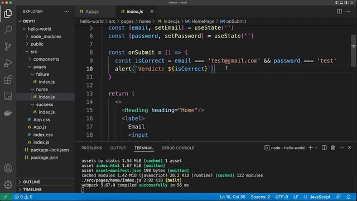Click Ln 10, Col 35 in status bar
The width and height of the screenshot is (357, 201).
click(233, 197)
